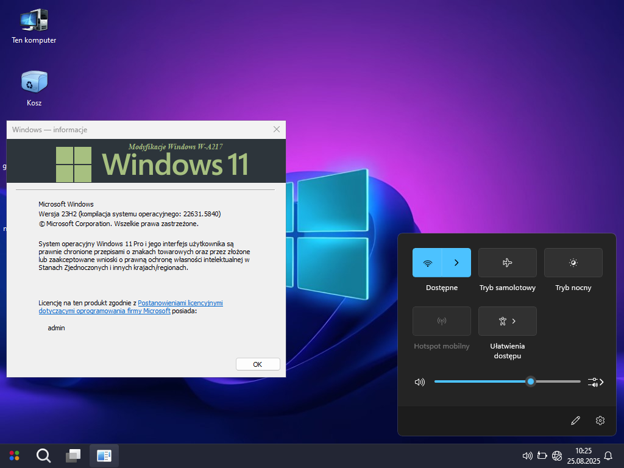Turn on Tryb nocny night light
Image resolution: width=624 pixels, height=468 pixels.
(x=573, y=263)
